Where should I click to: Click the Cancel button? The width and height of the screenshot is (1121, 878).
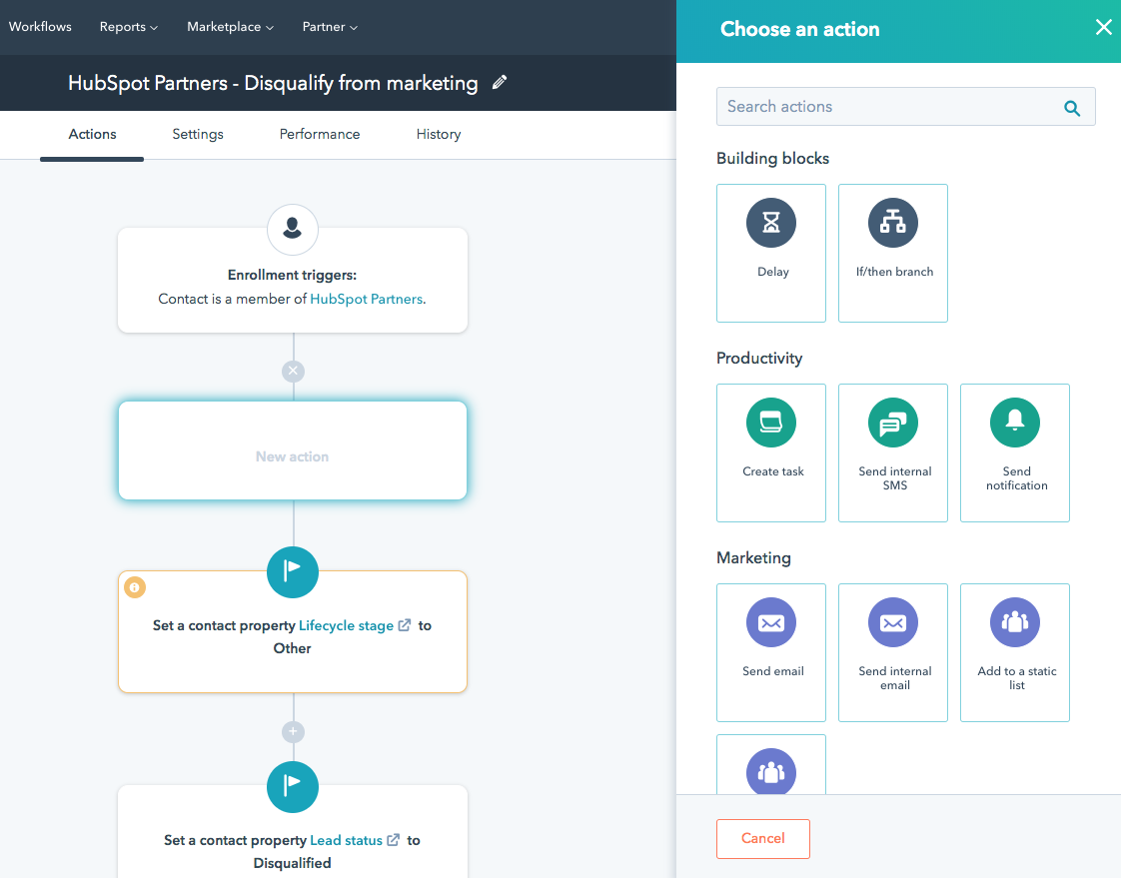click(x=763, y=839)
